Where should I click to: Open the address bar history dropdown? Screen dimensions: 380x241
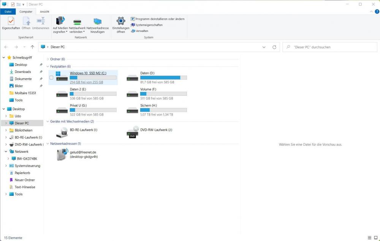click(264, 47)
